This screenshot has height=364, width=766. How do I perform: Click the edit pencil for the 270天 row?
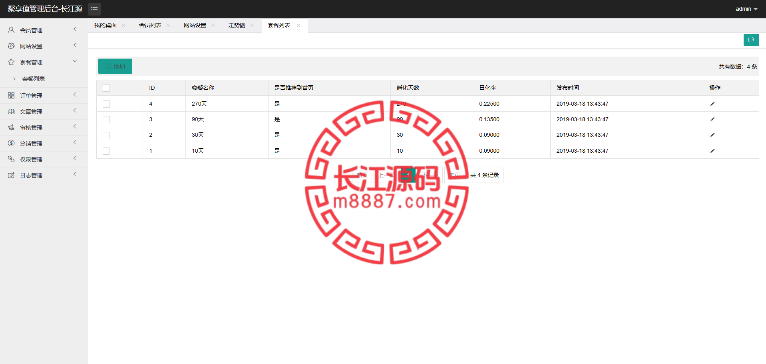[x=712, y=104]
